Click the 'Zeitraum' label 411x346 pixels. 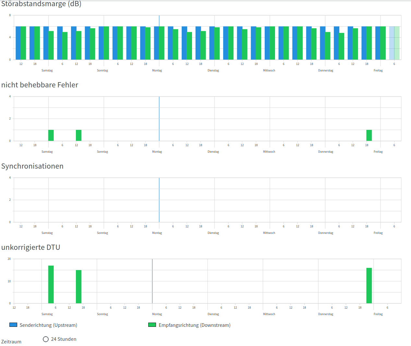click(11, 342)
